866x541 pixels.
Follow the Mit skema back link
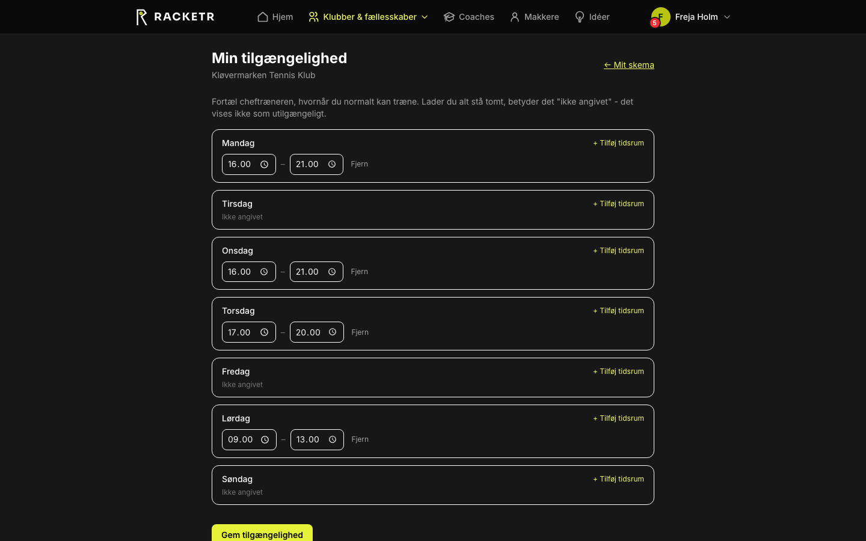(x=629, y=65)
